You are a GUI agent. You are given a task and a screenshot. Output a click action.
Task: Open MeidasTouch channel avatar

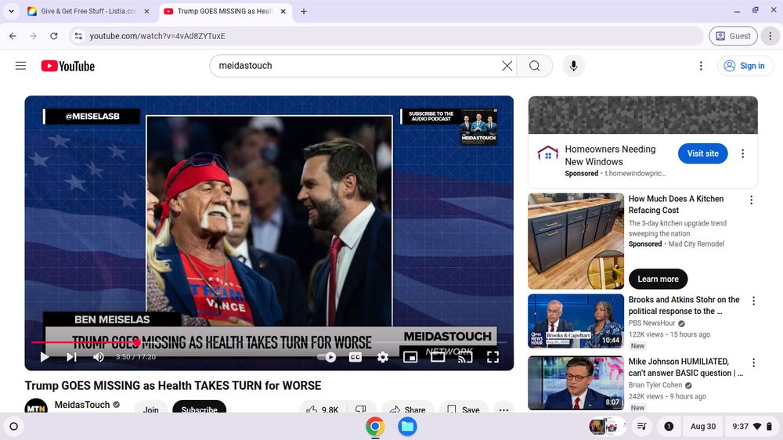[x=36, y=407]
